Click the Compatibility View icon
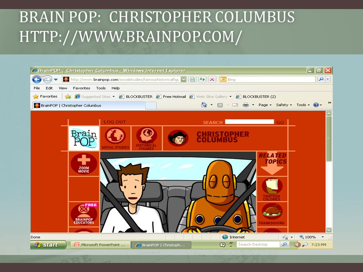 point(192,79)
